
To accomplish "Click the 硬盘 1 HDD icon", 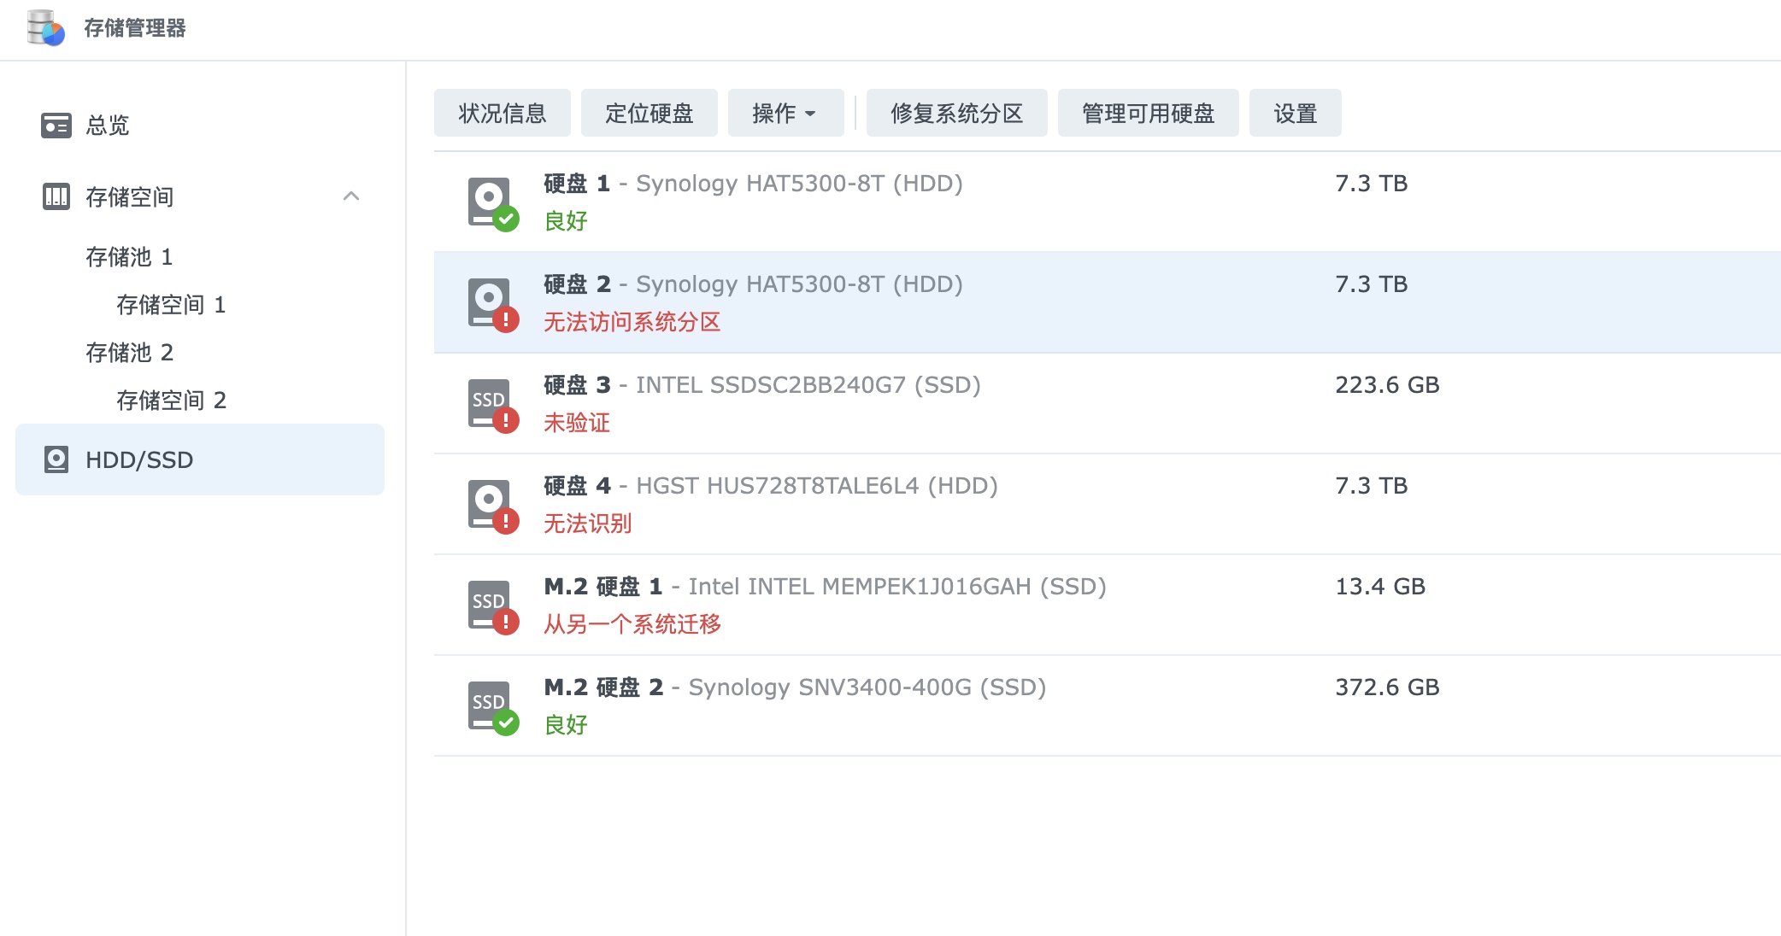I will [x=493, y=203].
